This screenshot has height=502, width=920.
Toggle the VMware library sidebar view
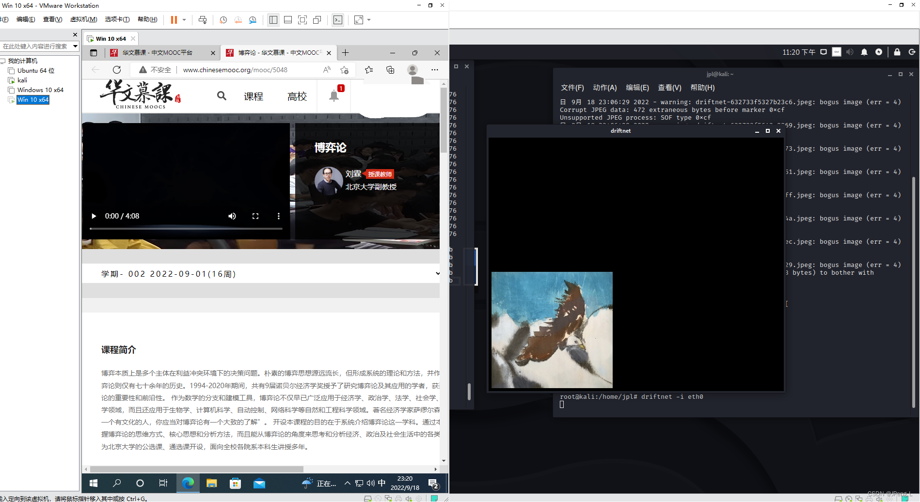(x=273, y=20)
